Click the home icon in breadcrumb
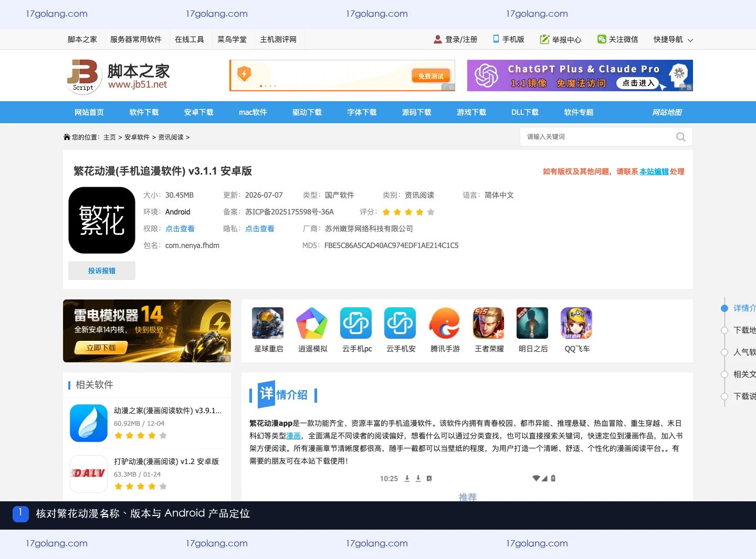Viewport: 756px width, 559px height. coord(67,137)
